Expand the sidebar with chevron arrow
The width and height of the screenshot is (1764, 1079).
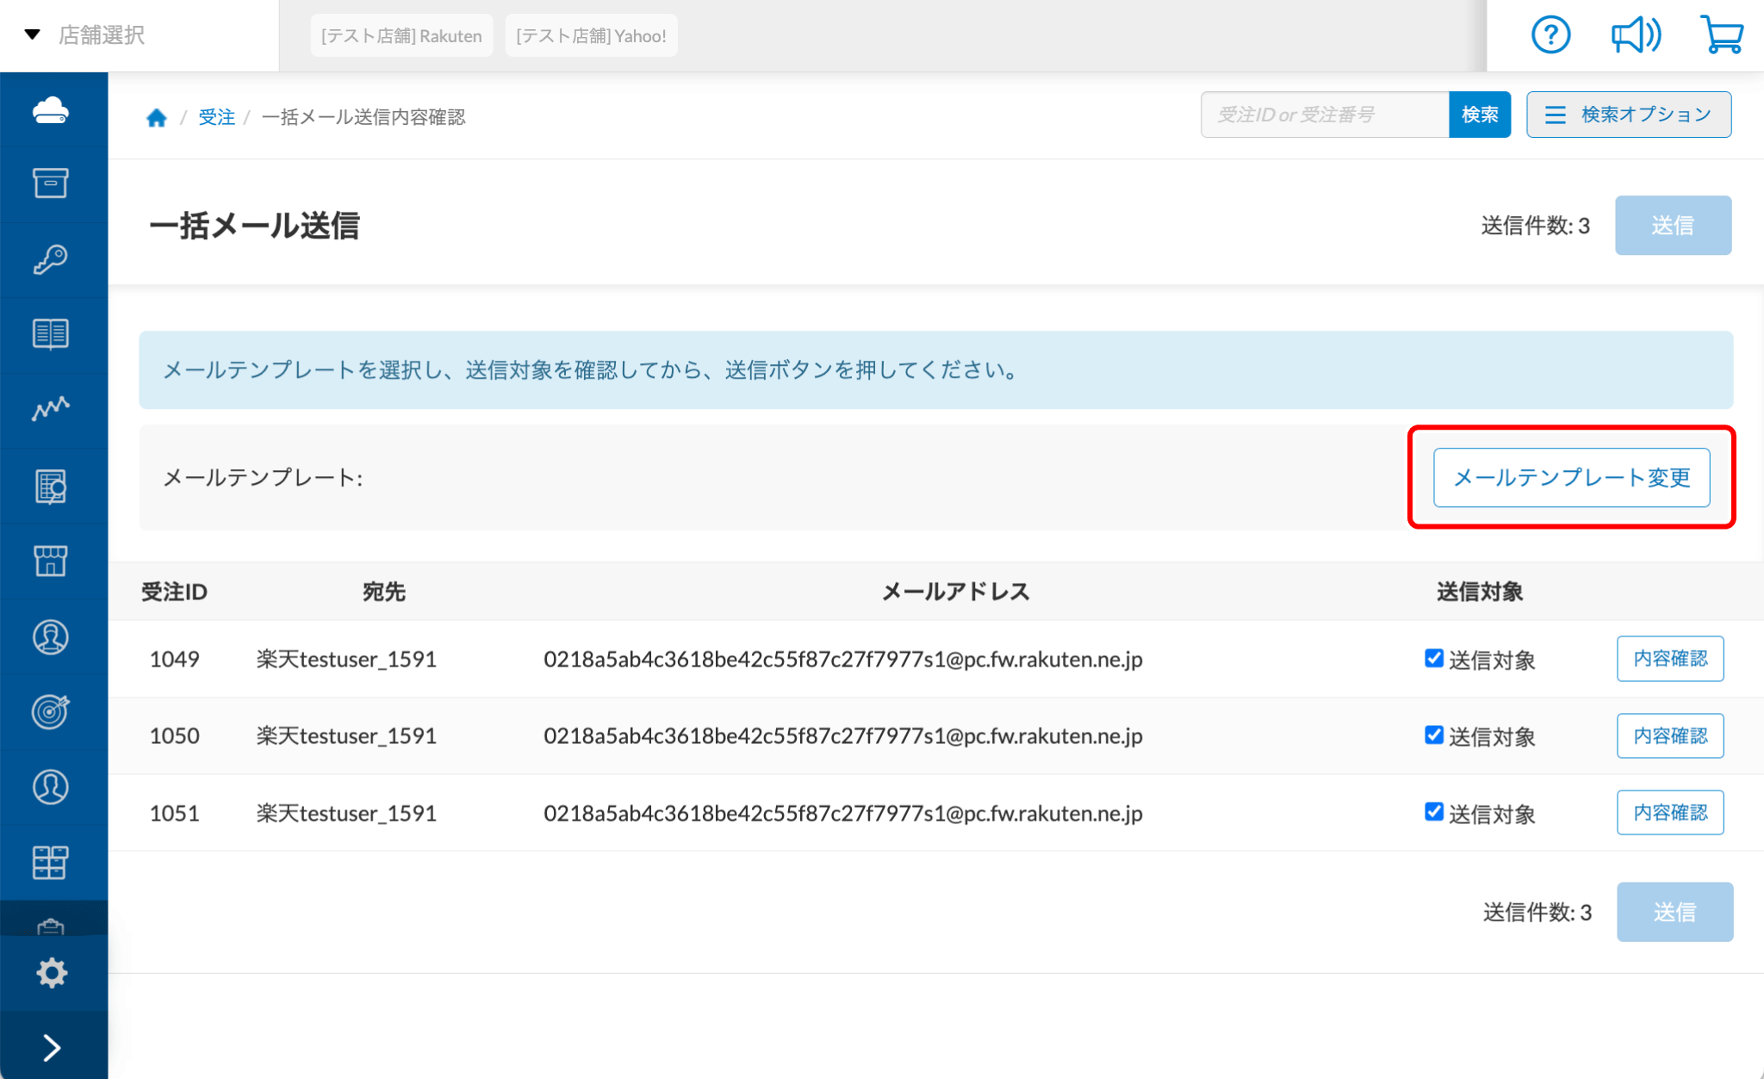(52, 1047)
